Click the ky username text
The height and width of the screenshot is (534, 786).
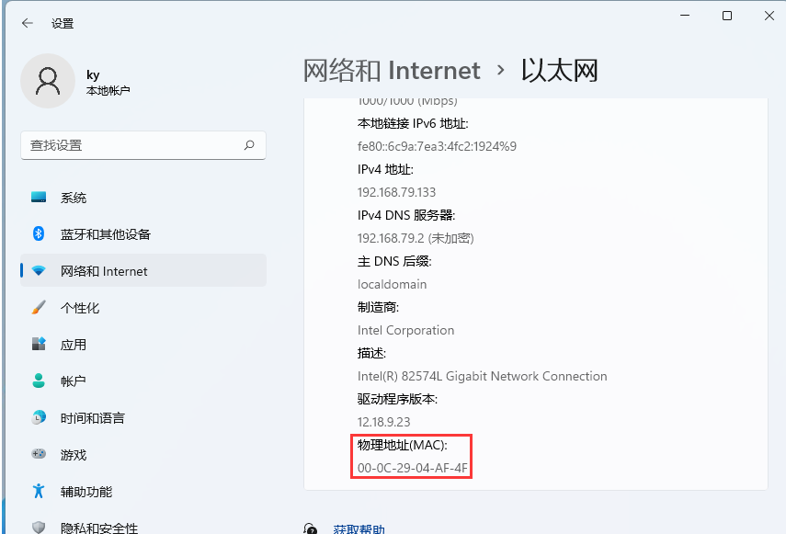click(x=93, y=75)
